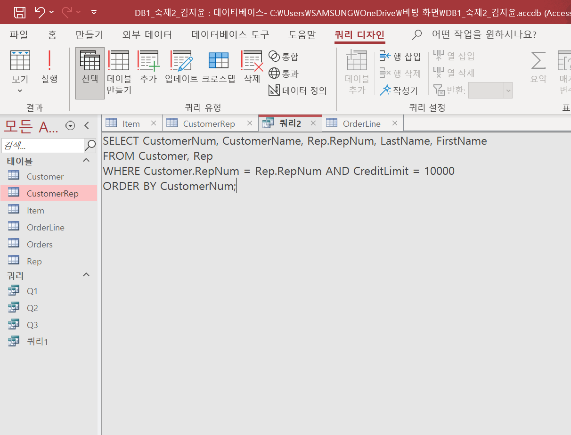Collapse the navigation pane with chevron

coord(87,125)
